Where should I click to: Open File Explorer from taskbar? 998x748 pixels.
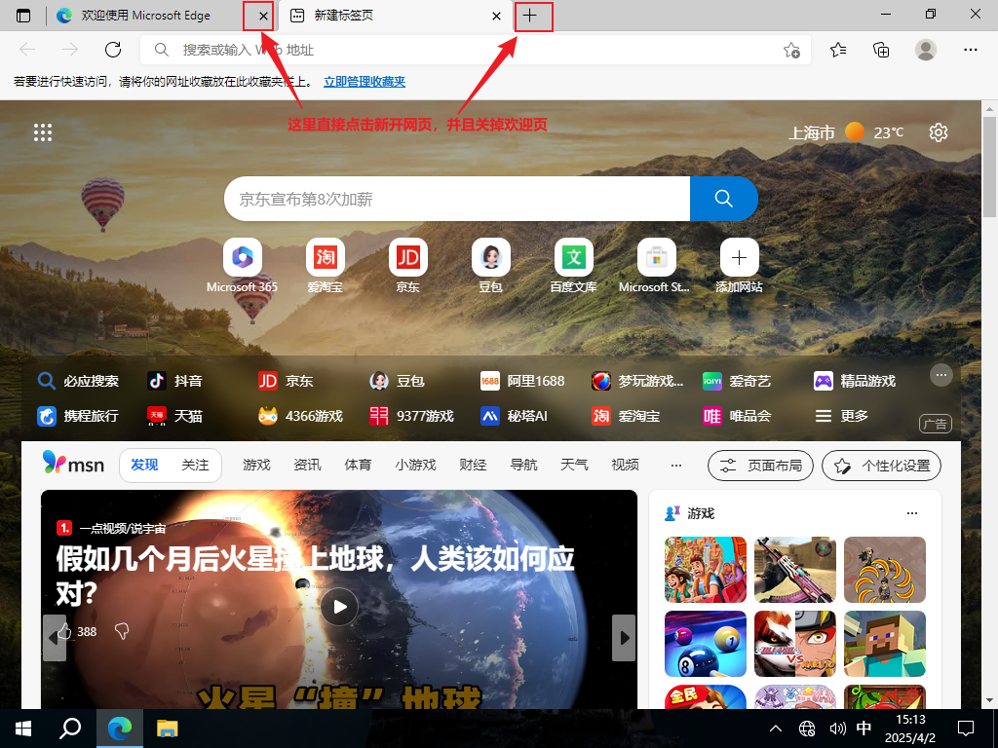click(168, 729)
